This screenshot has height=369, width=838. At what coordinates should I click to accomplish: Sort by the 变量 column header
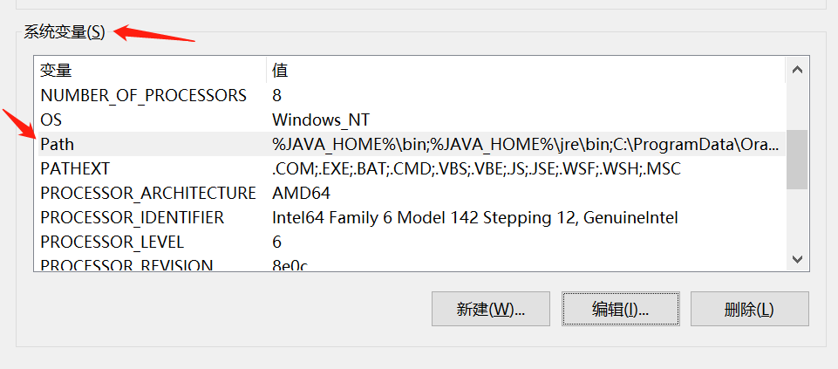(x=148, y=70)
